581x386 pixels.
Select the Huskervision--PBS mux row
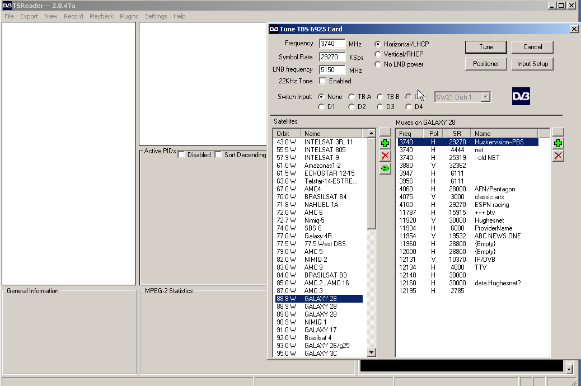tap(467, 142)
